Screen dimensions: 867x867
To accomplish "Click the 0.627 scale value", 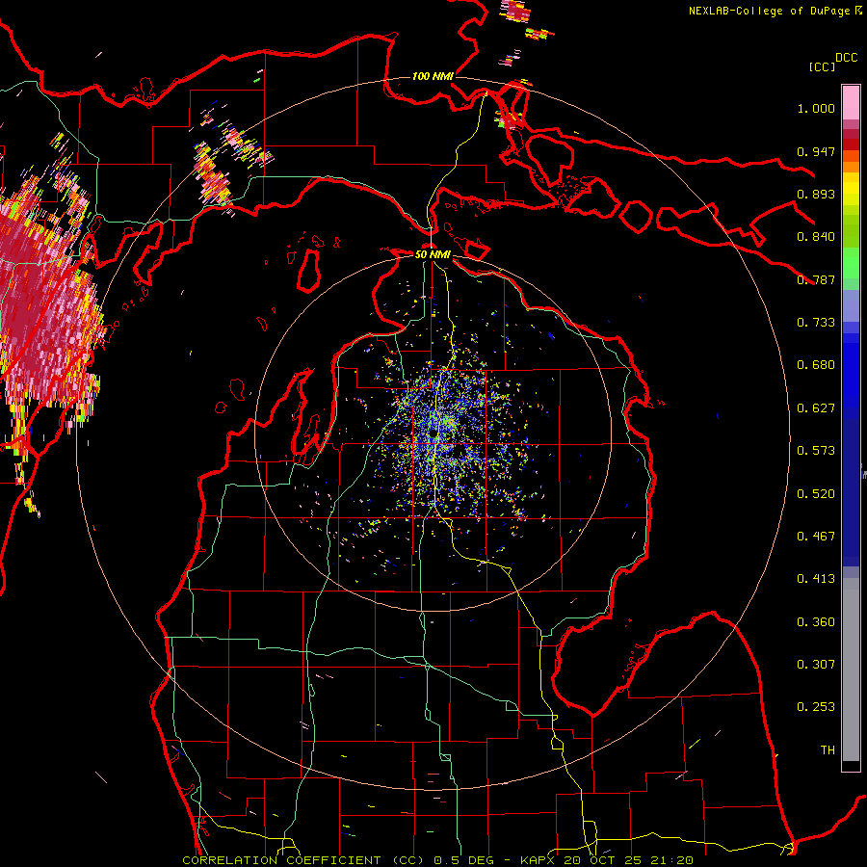I will [816, 408].
